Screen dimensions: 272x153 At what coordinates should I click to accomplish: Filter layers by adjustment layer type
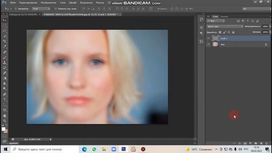click(x=243, y=21)
